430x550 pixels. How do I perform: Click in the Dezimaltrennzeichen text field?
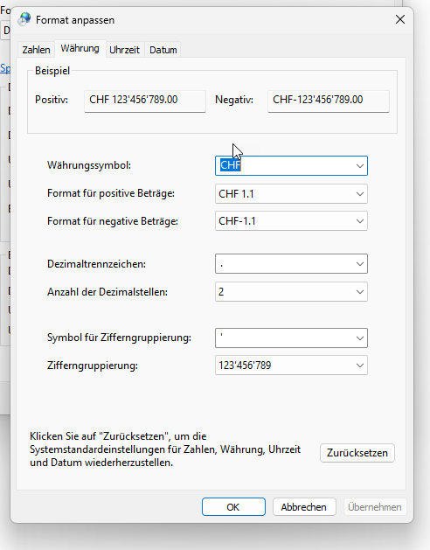[x=284, y=264]
